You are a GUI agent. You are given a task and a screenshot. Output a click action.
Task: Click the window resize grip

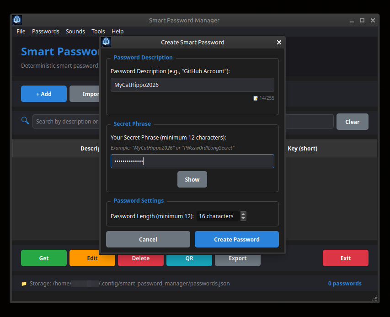[374, 298]
